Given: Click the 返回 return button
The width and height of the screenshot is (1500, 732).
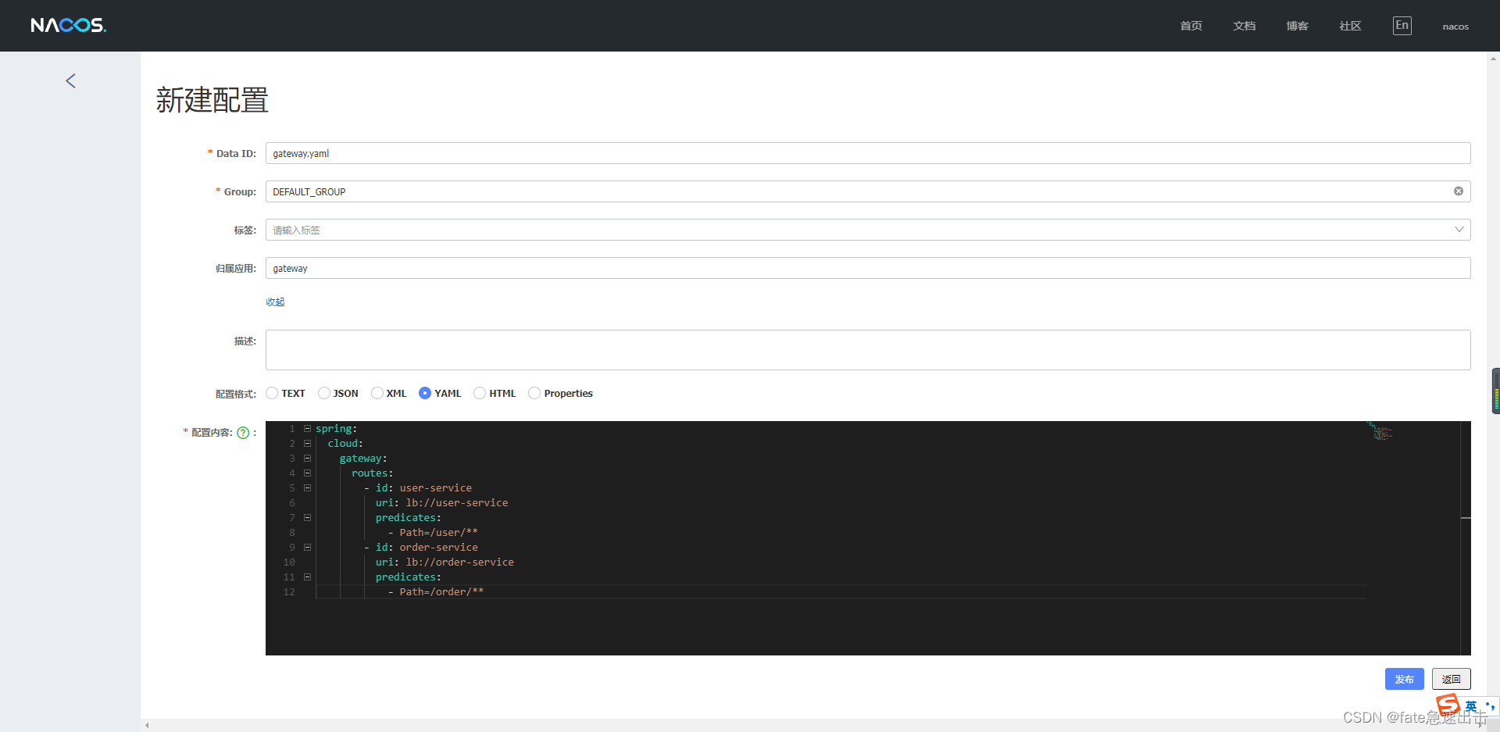Looking at the screenshot, I should (1451, 679).
